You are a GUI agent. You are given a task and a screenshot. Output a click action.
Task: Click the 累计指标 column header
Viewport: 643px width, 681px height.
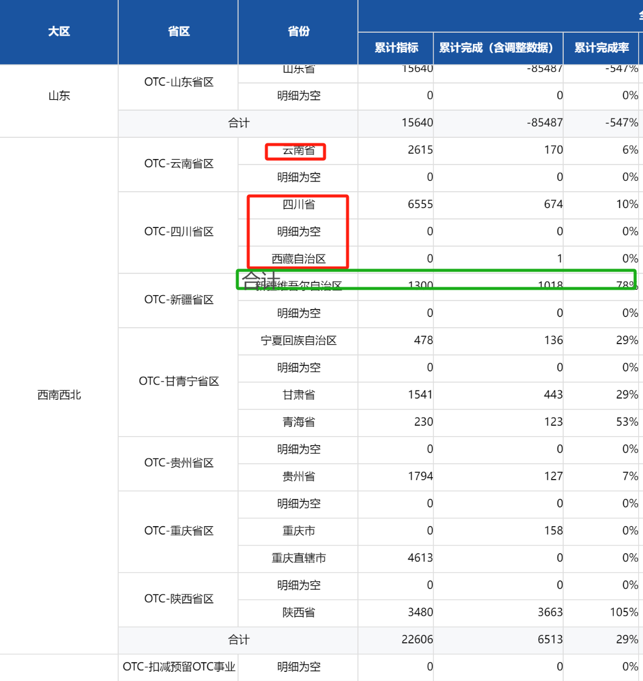[396, 48]
